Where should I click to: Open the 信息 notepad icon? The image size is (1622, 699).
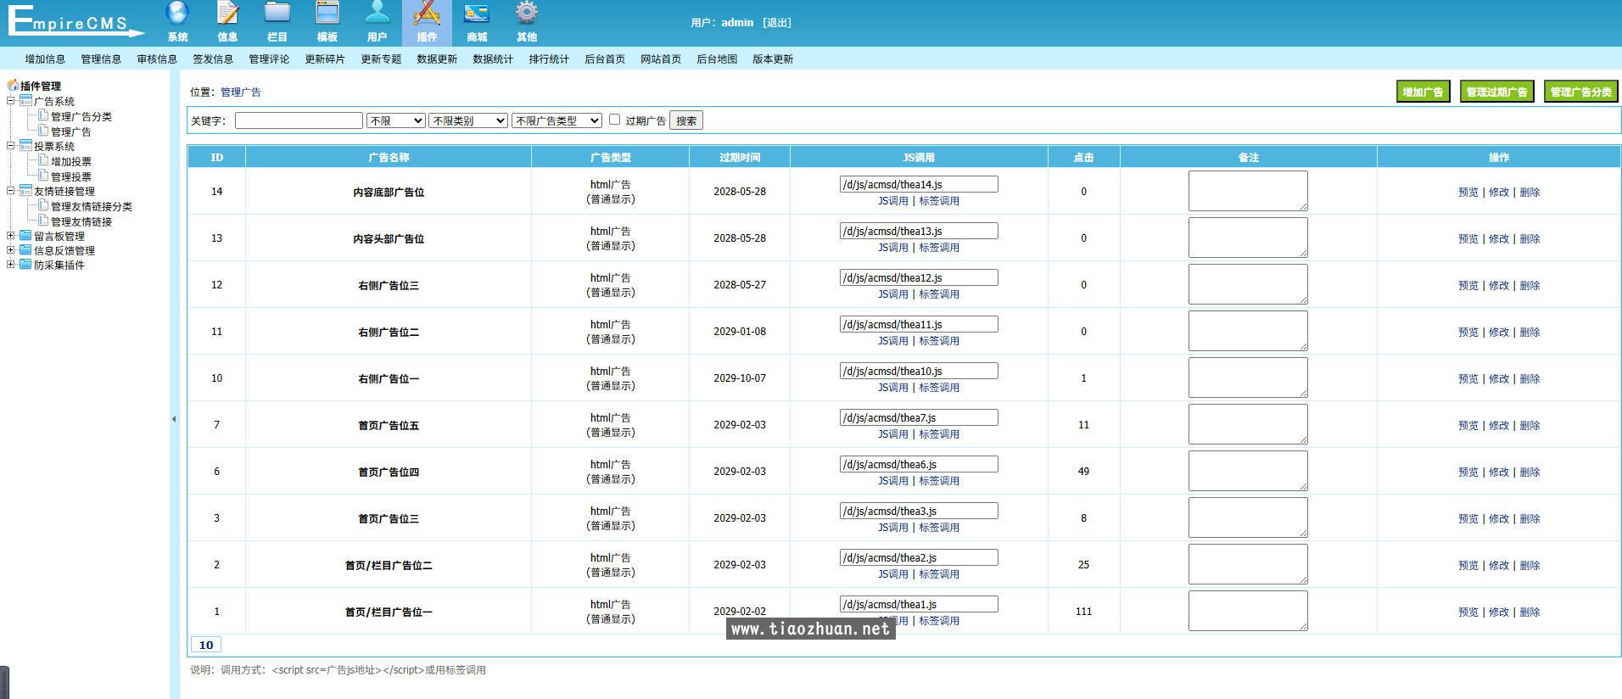(x=227, y=14)
